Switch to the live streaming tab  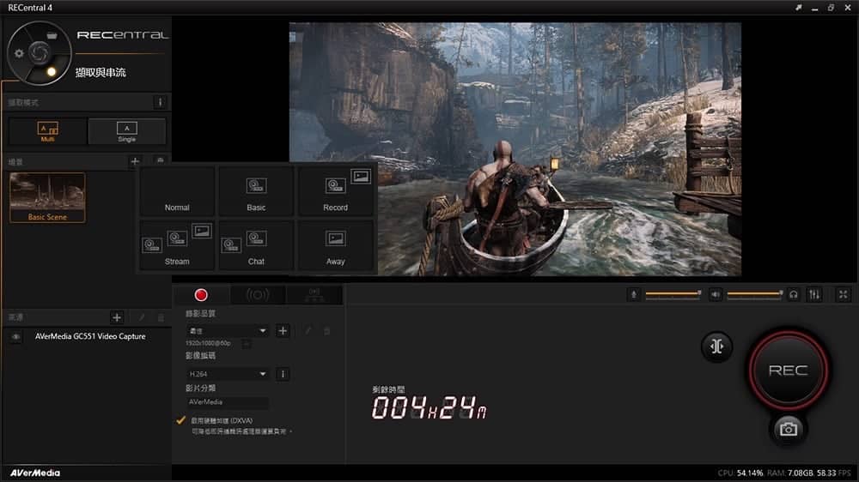tap(258, 295)
